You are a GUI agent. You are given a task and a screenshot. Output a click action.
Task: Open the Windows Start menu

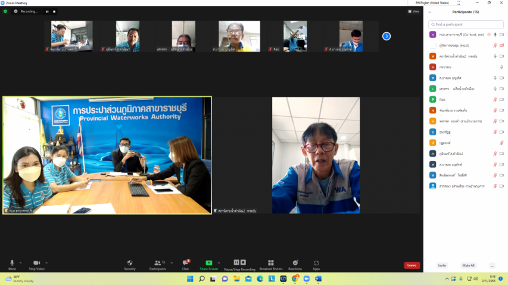[x=190, y=278]
